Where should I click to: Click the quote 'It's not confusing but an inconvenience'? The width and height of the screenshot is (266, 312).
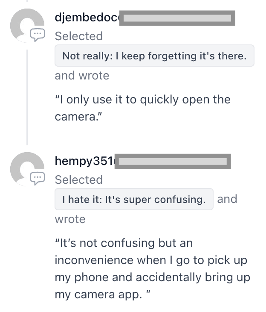(x=153, y=269)
